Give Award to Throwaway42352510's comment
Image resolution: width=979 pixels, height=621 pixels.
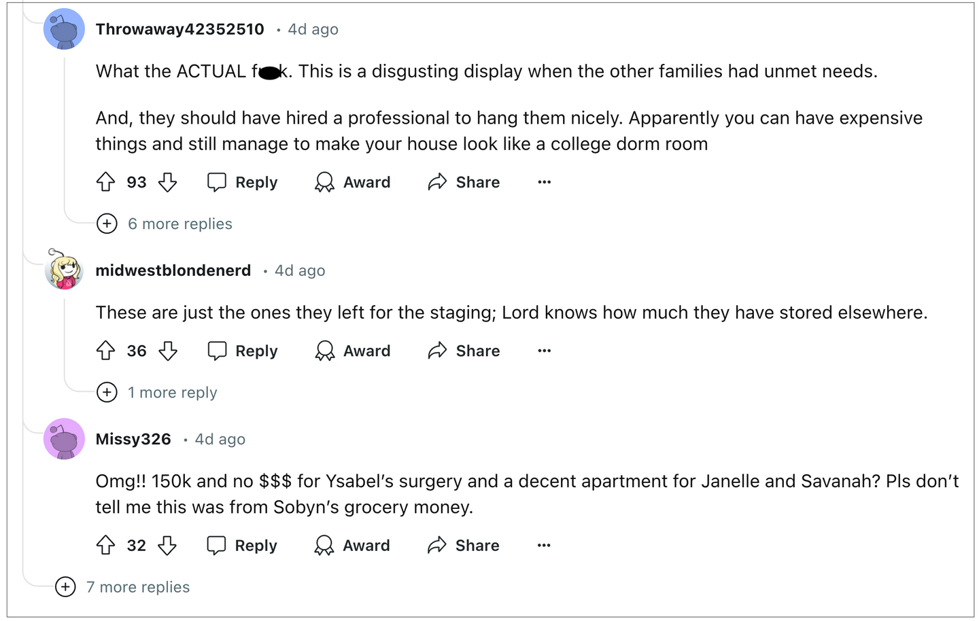(x=353, y=182)
